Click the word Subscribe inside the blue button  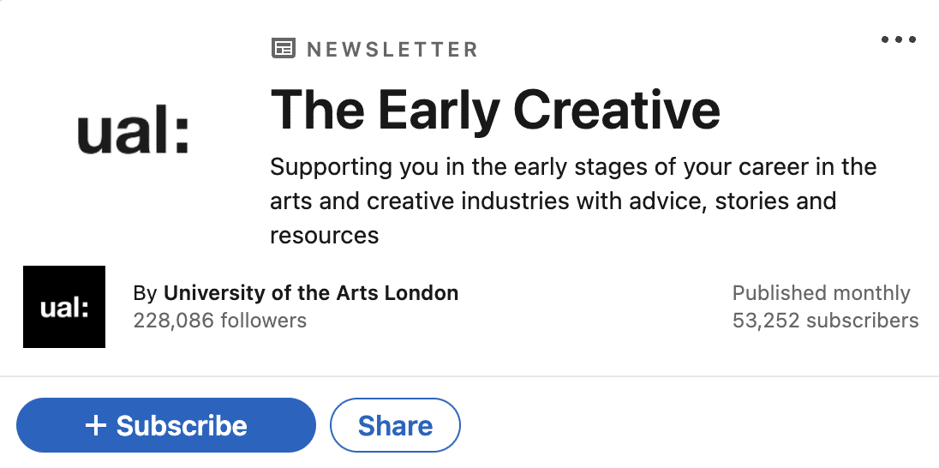pos(182,425)
